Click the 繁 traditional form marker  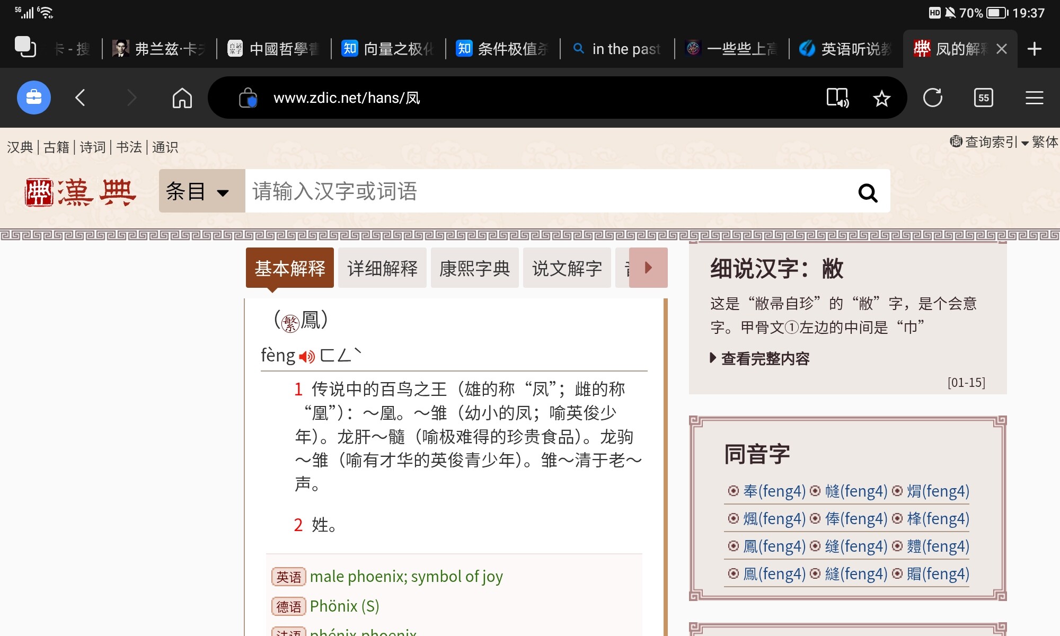point(290,322)
